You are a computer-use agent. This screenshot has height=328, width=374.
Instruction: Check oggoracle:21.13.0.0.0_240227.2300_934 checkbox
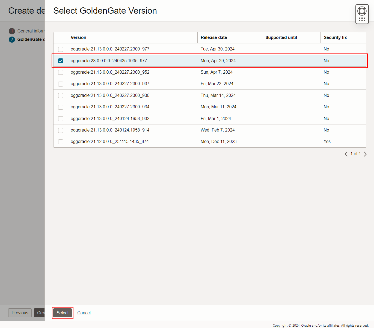61,107
